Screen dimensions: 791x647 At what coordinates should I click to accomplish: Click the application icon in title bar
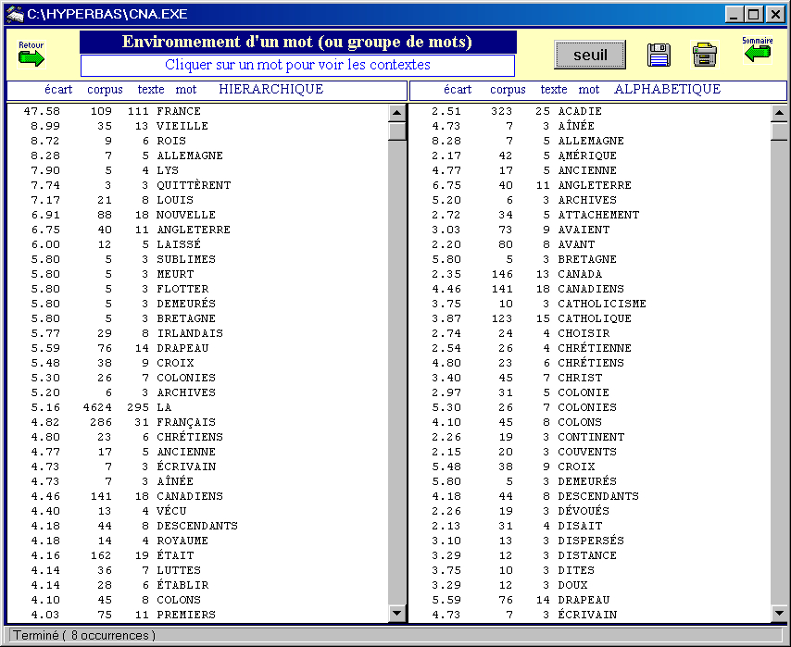pos(15,14)
